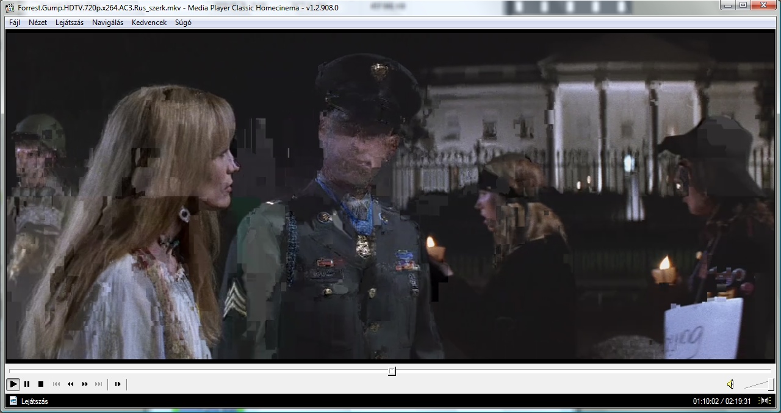
Task: Open the Navigálás menu
Action: [107, 23]
